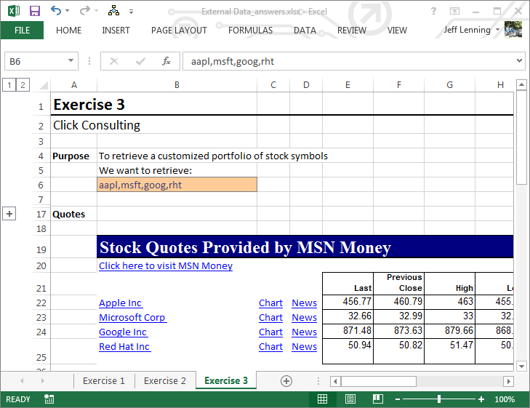Switch to Page Break Preview in the status bar
Viewport: 530px width, 408px height.
[377, 399]
